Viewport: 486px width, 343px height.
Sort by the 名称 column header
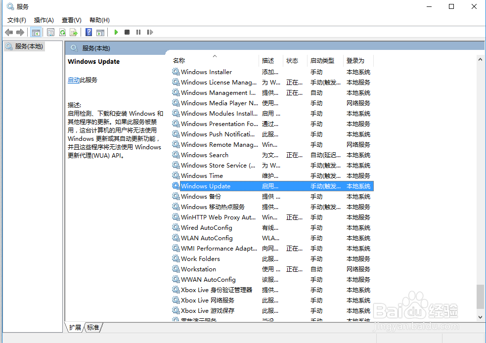pos(215,61)
